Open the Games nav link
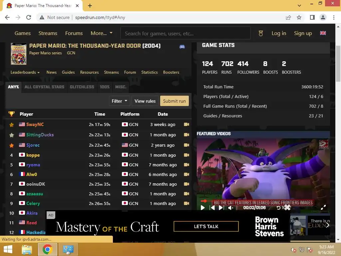Image resolution: width=341 pixels, height=256 pixels. click(23, 33)
